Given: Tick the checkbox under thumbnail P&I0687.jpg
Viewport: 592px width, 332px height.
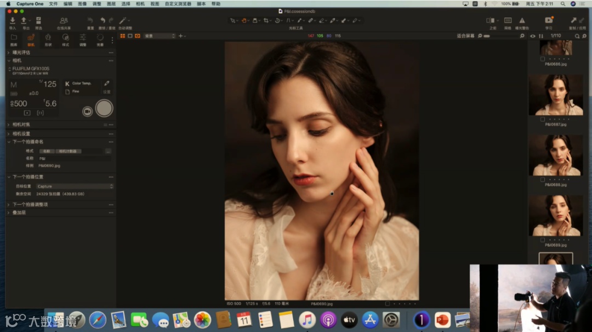Looking at the screenshot, I should tap(543, 119).
